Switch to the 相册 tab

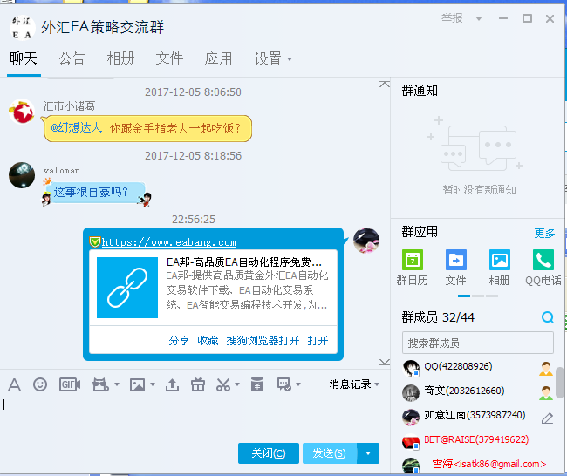tap(120, 58)
